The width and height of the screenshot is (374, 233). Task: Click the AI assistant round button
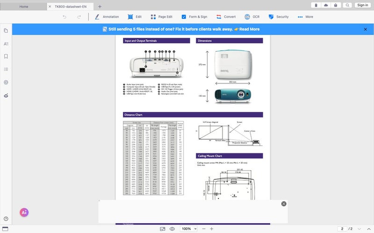[24, 212]
